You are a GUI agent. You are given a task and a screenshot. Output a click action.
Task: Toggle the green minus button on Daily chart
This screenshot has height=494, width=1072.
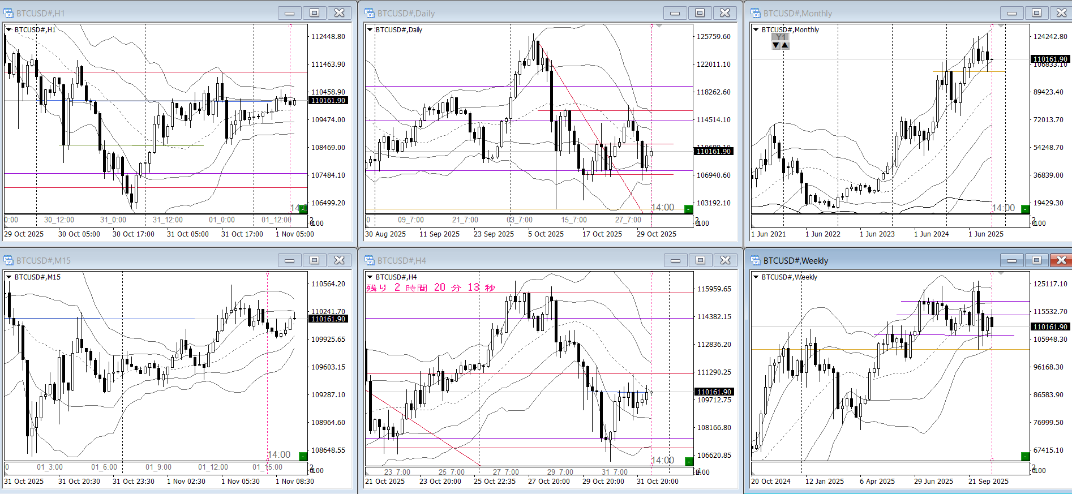[x=688, y=209]
